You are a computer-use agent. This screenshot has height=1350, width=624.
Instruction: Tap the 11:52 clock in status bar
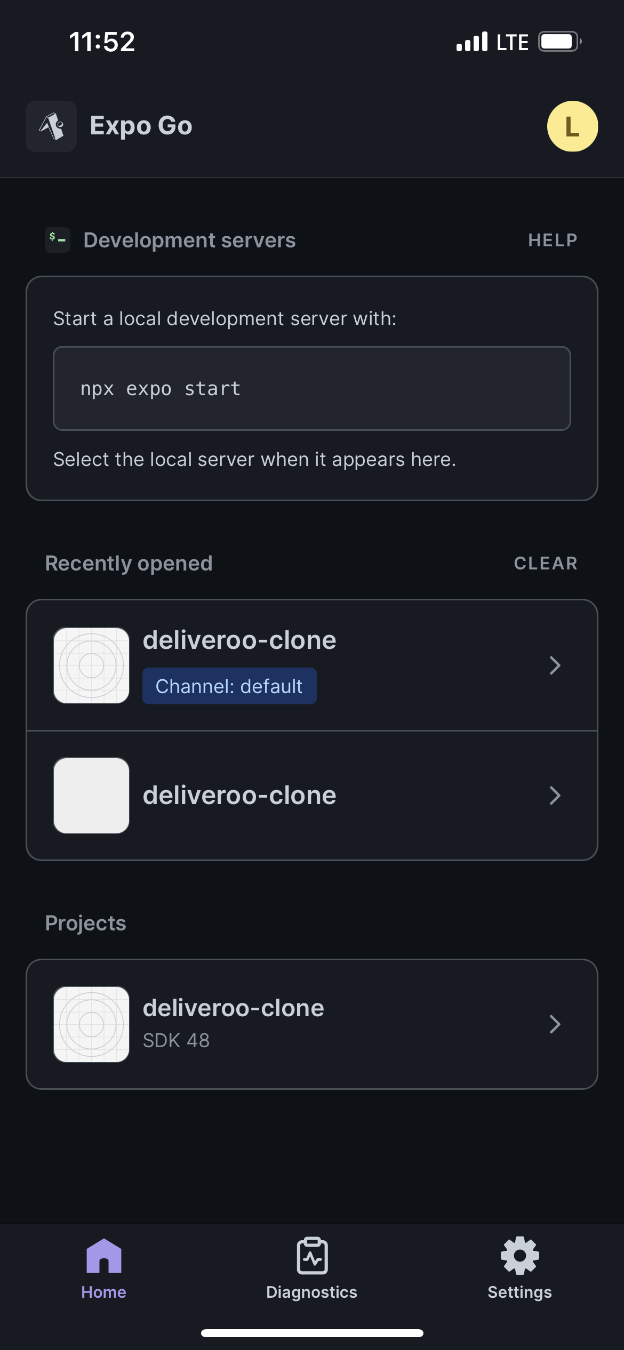click(x=102, y=42)
